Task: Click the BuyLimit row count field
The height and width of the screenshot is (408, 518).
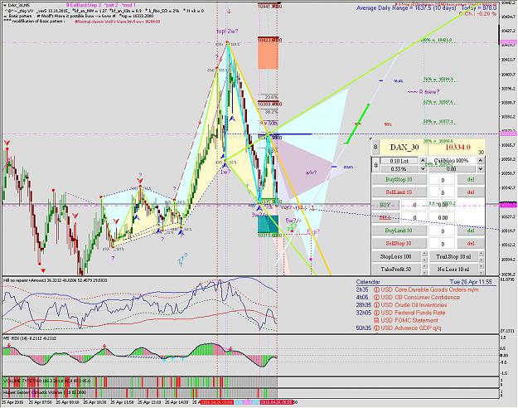Action: coord(443,231)
